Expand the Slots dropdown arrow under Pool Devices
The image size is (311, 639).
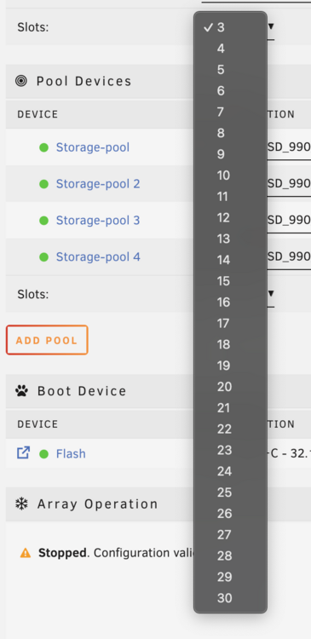pyautogui.click(x=271, y=293)
